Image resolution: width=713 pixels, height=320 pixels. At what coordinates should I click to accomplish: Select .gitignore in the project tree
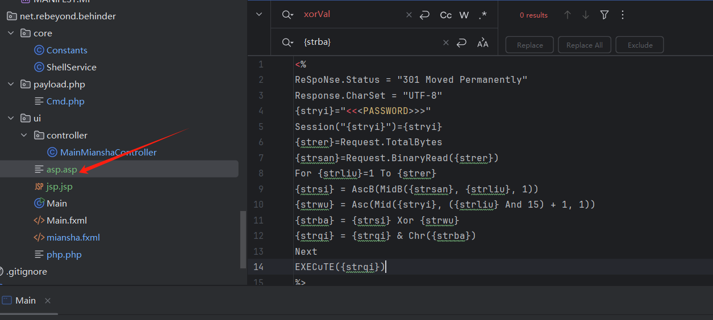coord(27,271)
